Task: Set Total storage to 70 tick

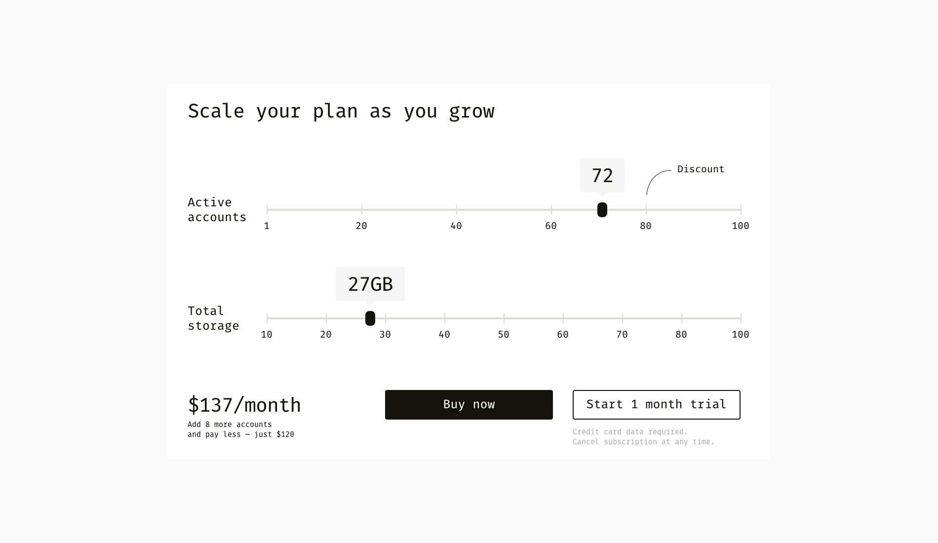Action: click(623, 318)
